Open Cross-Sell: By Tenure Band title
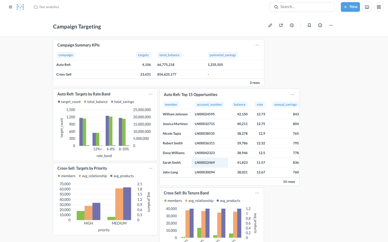The height and width of the screenshot is (242, 388). click(186, 193)
